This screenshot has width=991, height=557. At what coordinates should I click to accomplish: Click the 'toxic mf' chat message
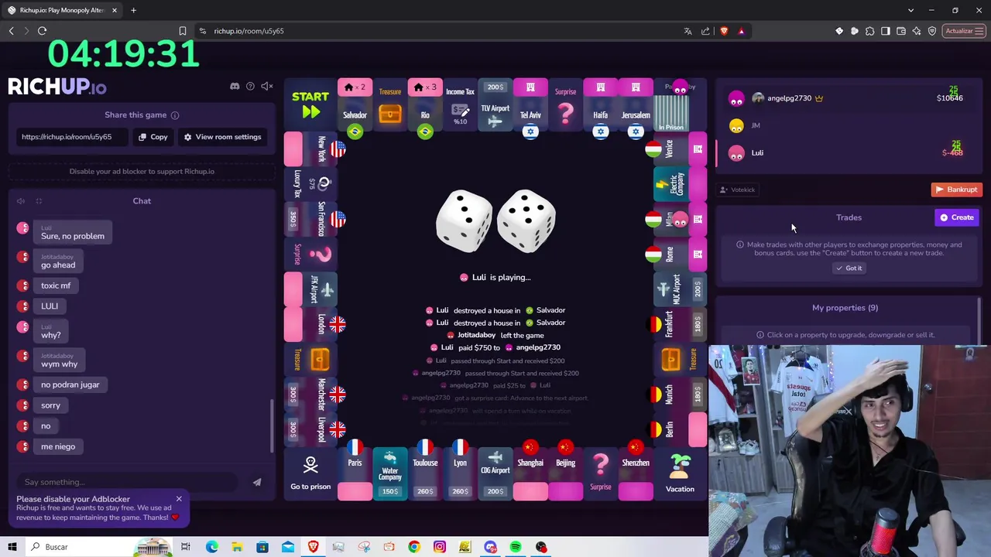click(56, 285)
